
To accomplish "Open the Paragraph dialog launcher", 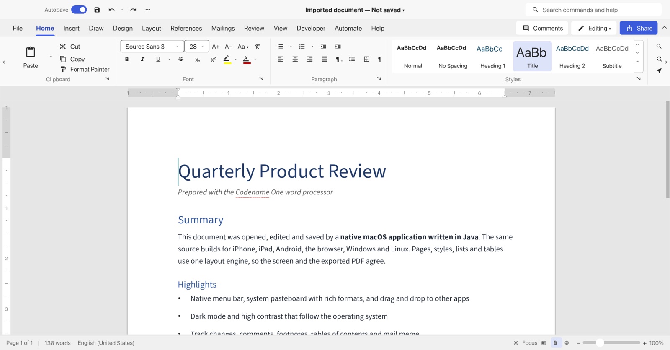I will coord(379,79).
